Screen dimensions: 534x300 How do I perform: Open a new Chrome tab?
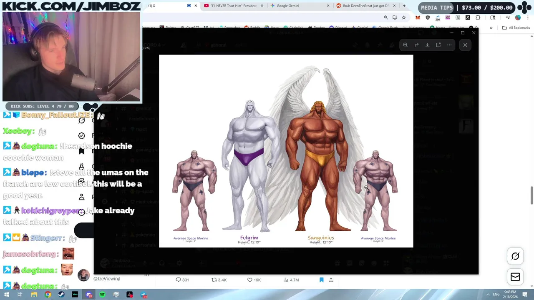[404, 6]
